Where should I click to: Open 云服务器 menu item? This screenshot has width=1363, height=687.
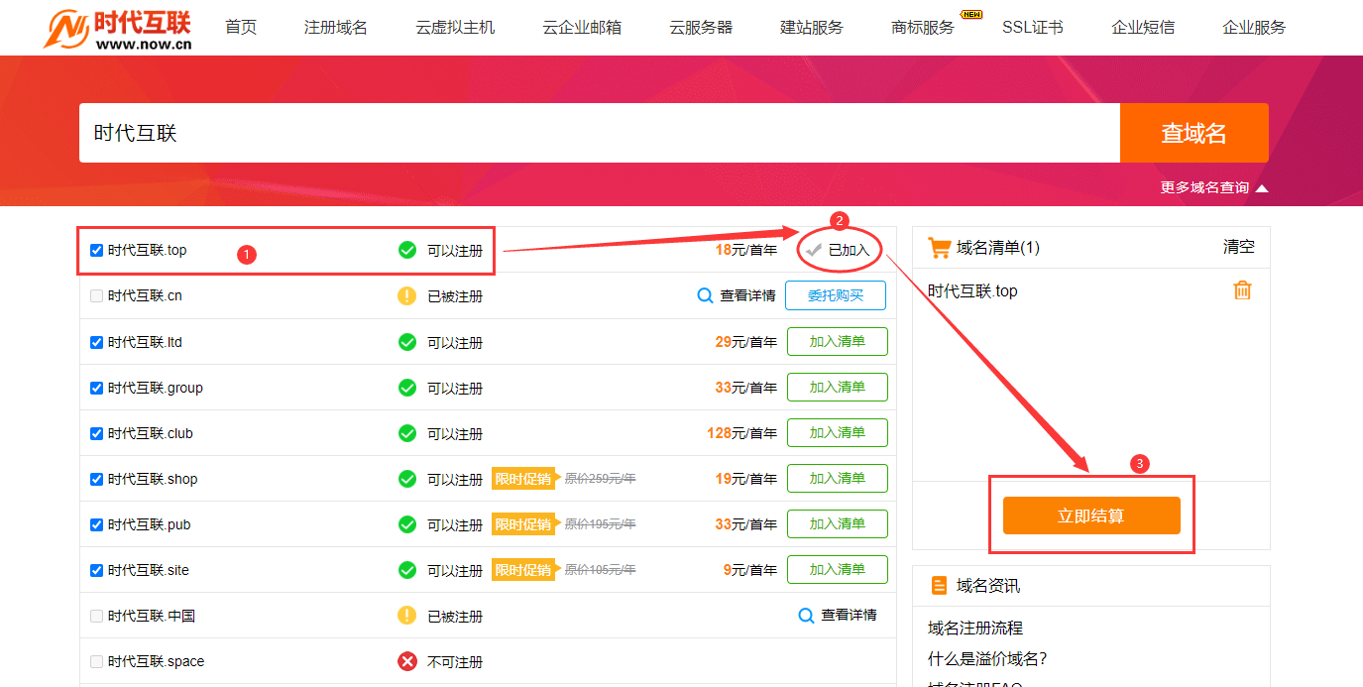click(701, 27)
